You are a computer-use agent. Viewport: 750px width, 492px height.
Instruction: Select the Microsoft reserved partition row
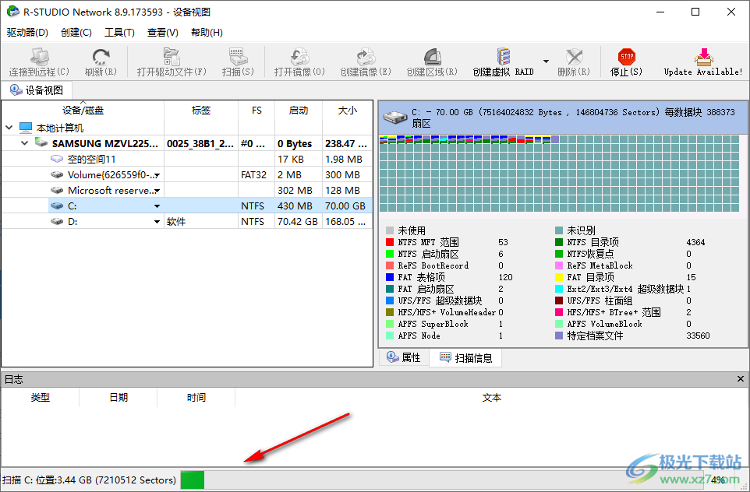186,190
